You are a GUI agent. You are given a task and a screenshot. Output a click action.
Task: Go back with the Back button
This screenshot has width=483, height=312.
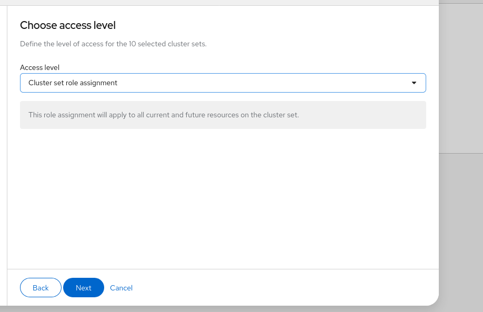[41, 288]
